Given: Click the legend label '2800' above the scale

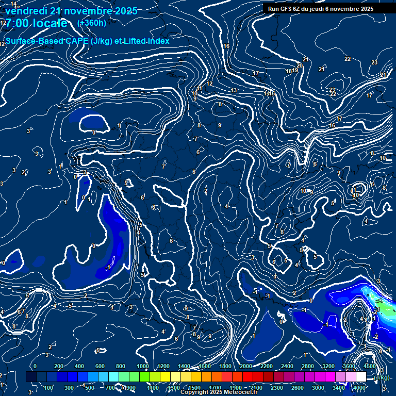Looking at the screenshot, I should coord(308,366).
